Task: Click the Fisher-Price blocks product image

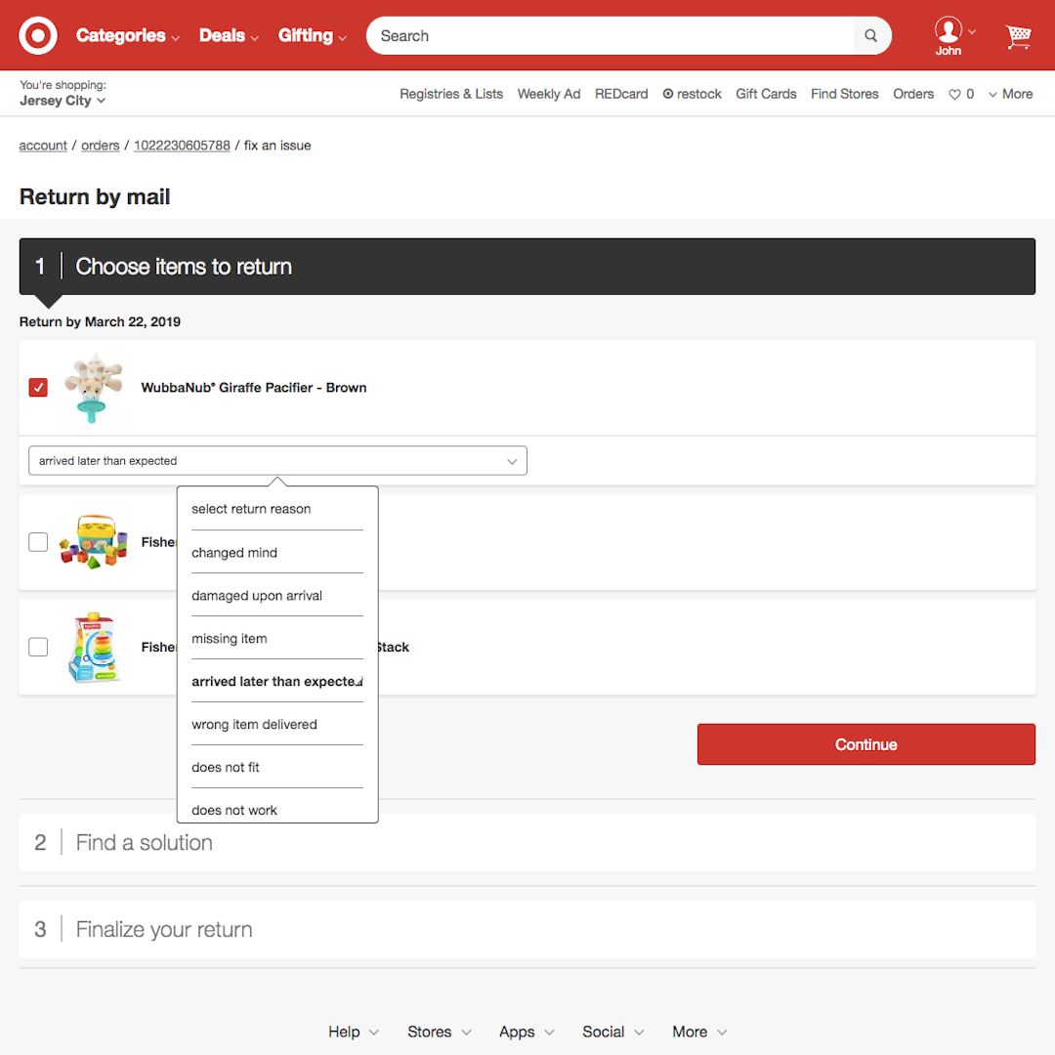Action: tap(93, 542)
